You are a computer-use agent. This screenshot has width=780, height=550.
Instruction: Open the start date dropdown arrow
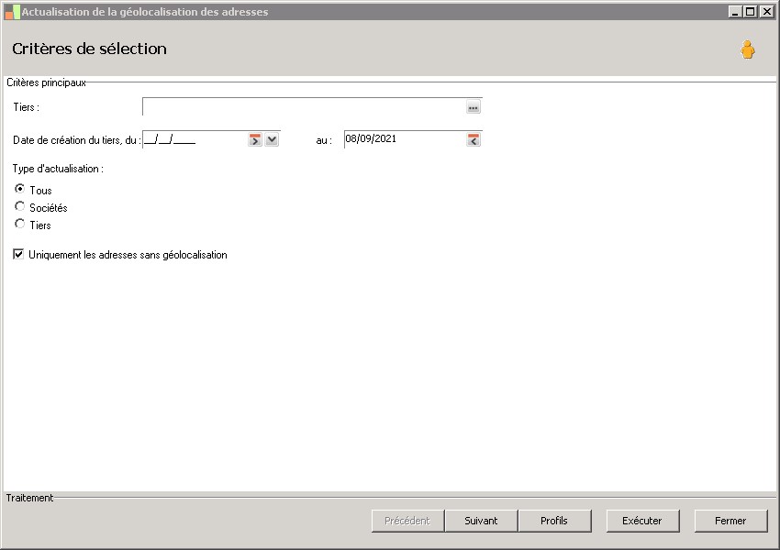(272, 139)
